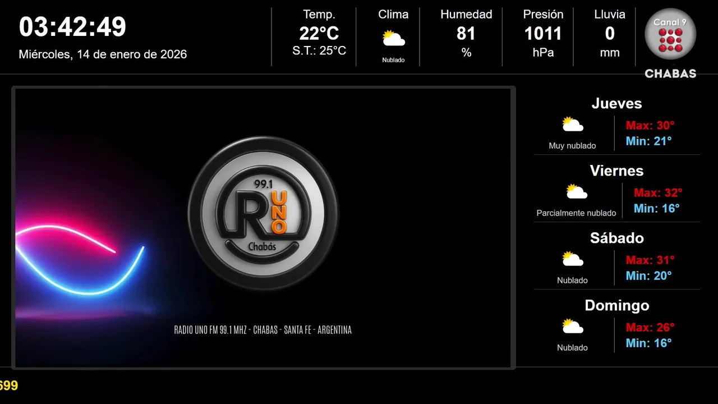Click Max: 31° for Sábado
The image size is (718, 404).
650,260
